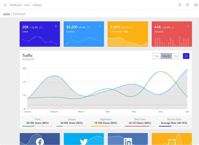Click the Twitter bird icon
The height and width of the screenshot is (145, 199).
[84, 142]
